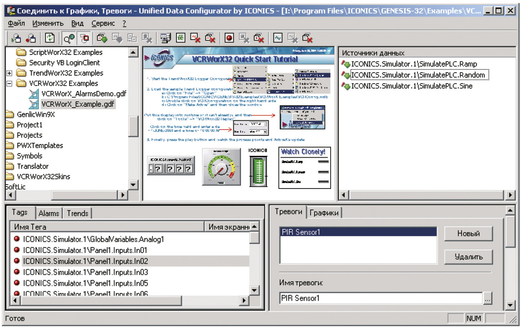
Task: Click the folder tree scroll-right arrow
Action: (x=123, y=195)
